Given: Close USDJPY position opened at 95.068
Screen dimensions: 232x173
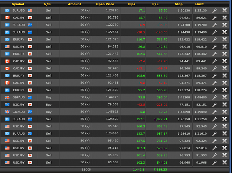Looking at the screenshot, I should click(x=225, y=163).
